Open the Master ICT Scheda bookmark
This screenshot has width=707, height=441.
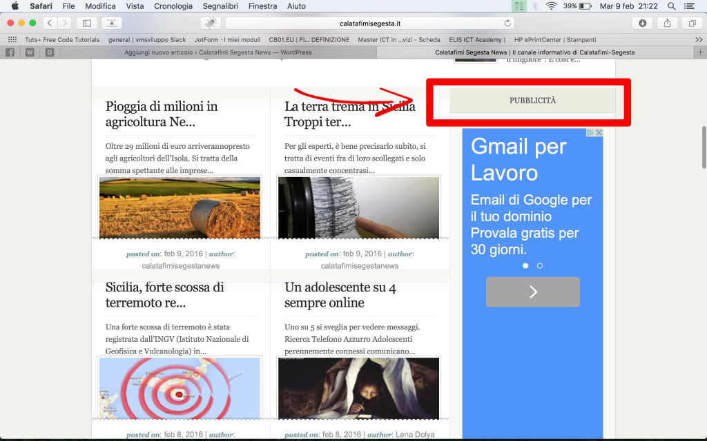point(399,39)
